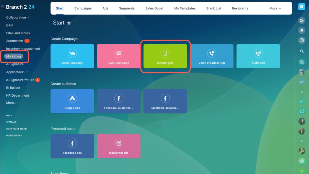The height and width of the screenshot is (174, 309).
Task: Open CRM in the sidebar
Action: click(10, 25)
